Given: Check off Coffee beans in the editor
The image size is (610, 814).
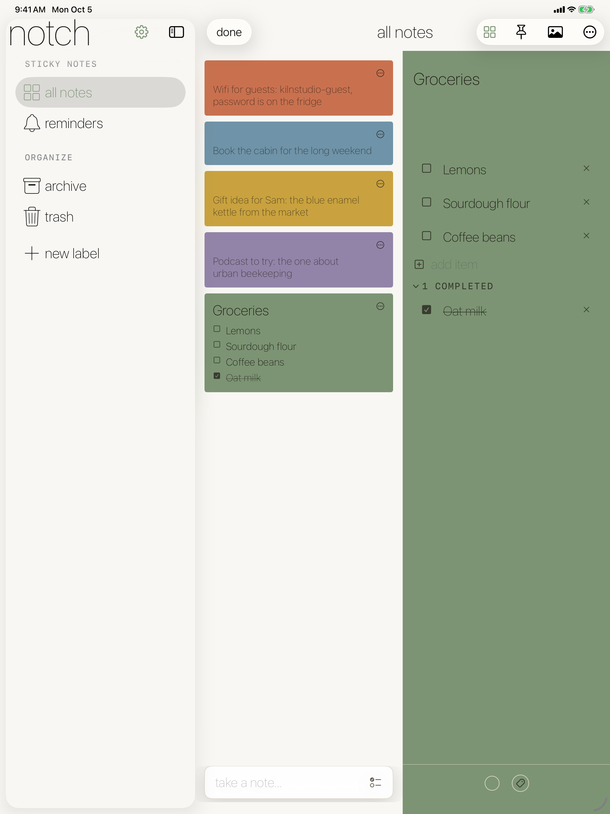Looking at the screenshot, I should click(426, 236).
